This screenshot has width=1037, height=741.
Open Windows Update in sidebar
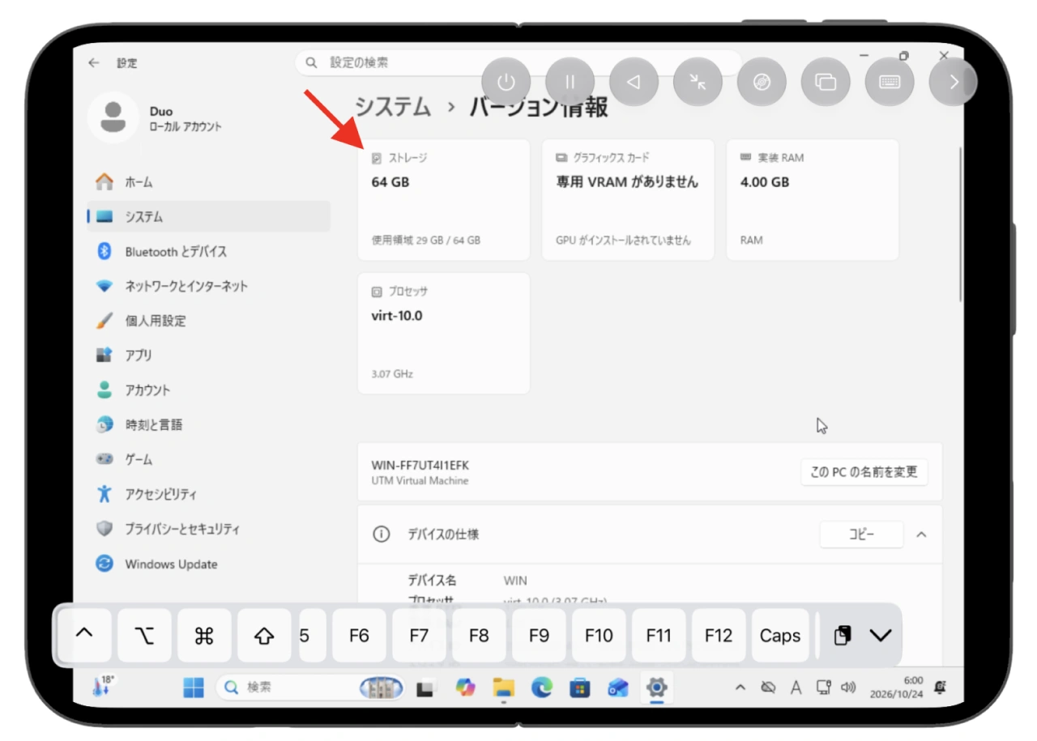pos(208,564)
